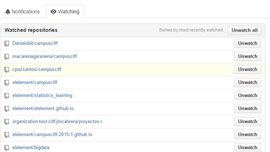Click the repo icon beside Danielobit/campusciff
270x152 pixels.
tap(7, 44)
